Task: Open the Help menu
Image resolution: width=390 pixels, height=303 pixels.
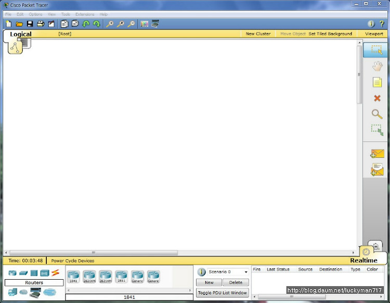Action: tap(103, 14)
